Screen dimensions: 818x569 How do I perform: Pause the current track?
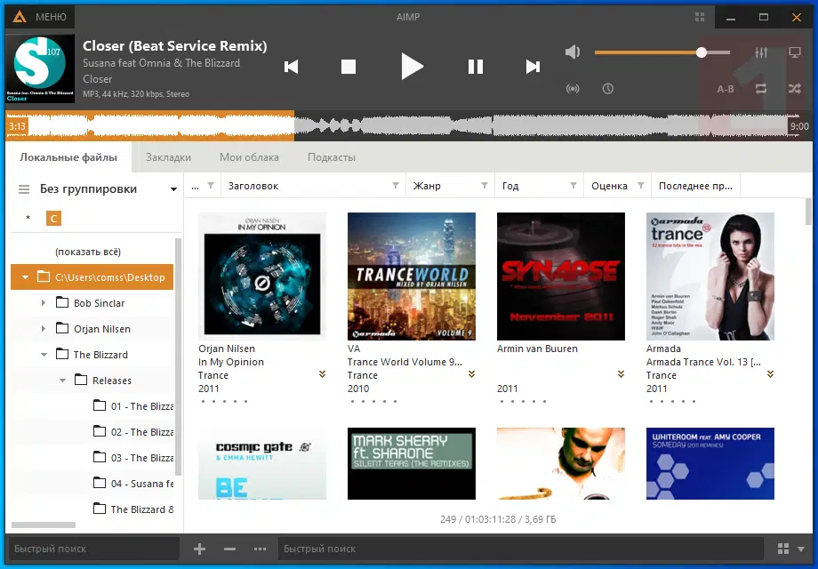pos(476,67)
